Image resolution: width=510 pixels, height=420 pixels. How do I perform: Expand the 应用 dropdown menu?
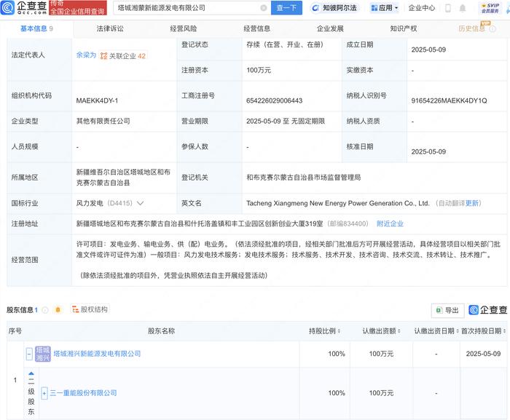click(385, 8)
